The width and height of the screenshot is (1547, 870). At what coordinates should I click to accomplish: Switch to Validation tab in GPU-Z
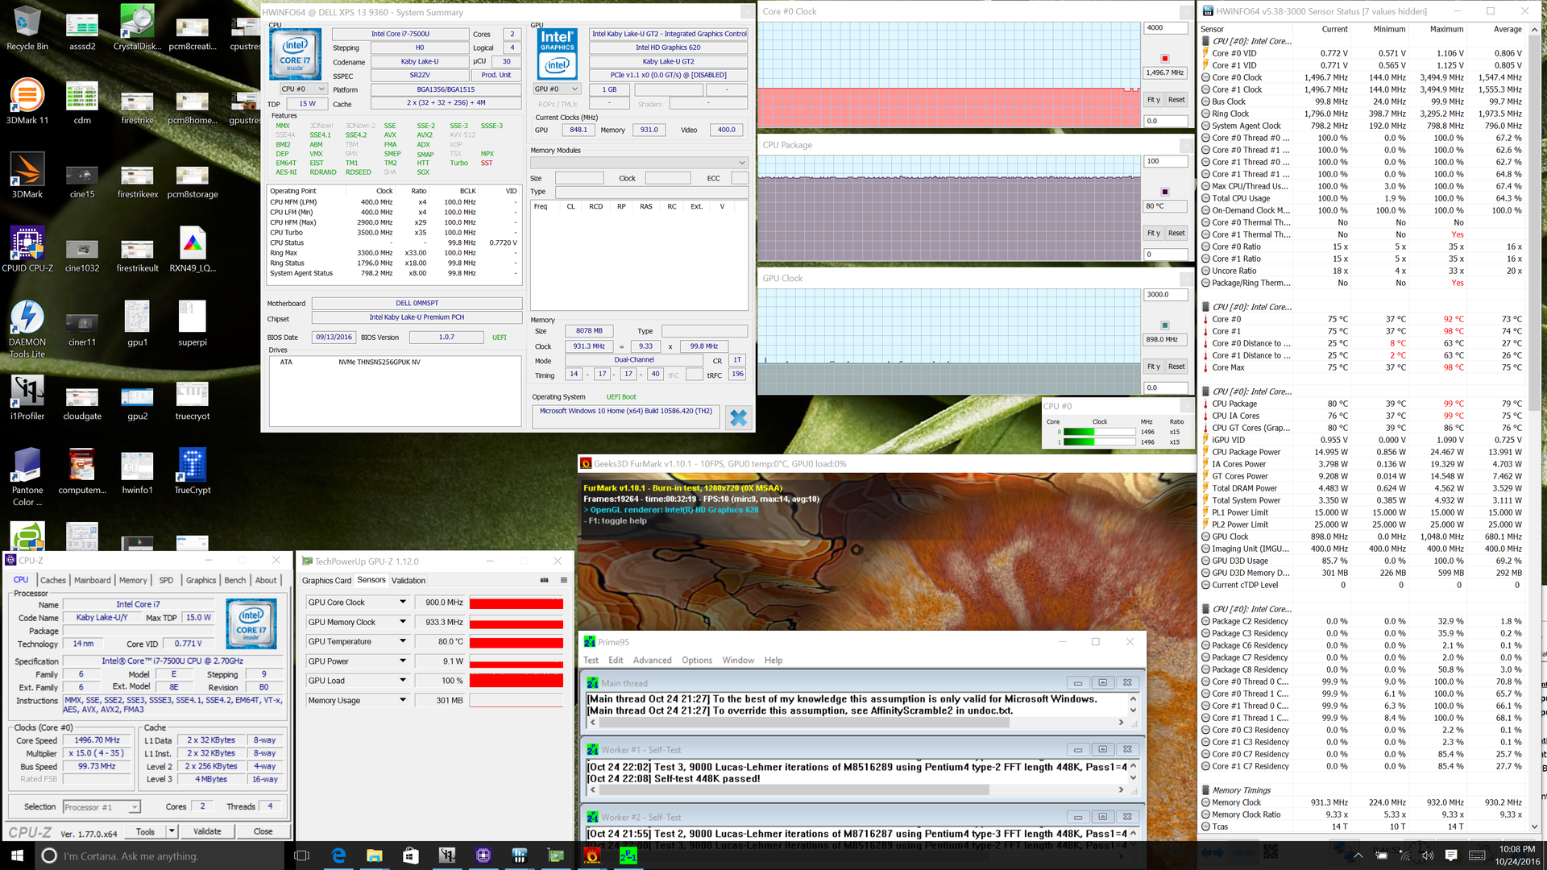click(409, 580)
